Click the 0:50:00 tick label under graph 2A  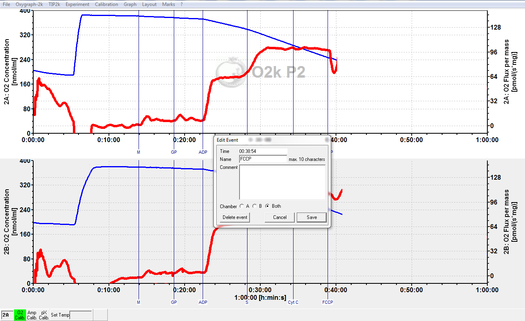(x=412, y=140)
